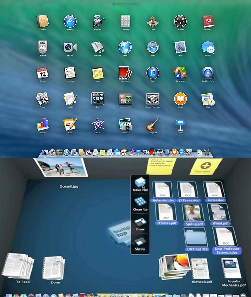
Task: Open Dictionary app
Action: (208, 21)
